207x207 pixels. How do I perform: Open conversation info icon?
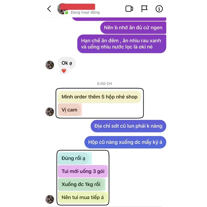click(159, 9)
